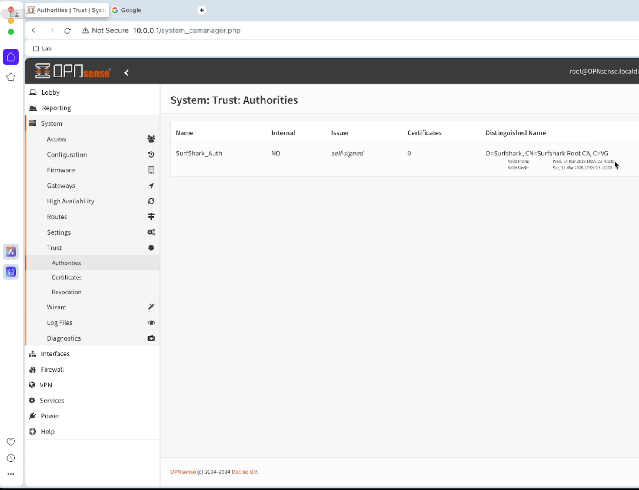The image size is (639, 490).
Task: Click the Diagnostics first-aid icon
Action: pos(151,338)
